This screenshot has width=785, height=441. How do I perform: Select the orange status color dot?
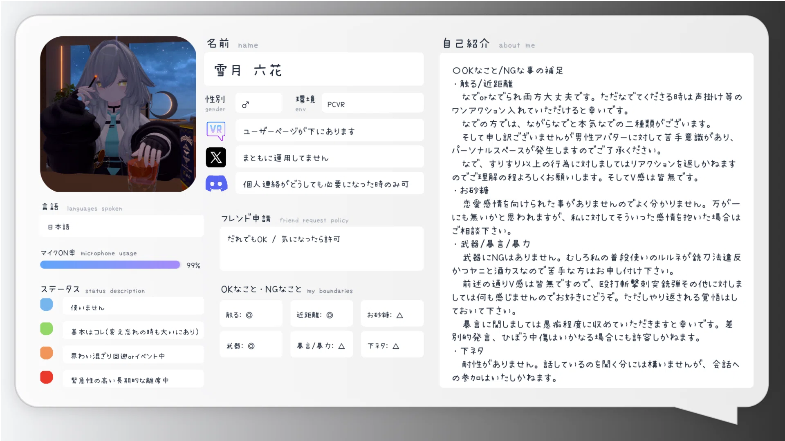pyautogui.click(x=47, y=353)
